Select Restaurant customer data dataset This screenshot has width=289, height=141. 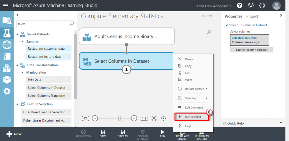(x=49, y=49)
